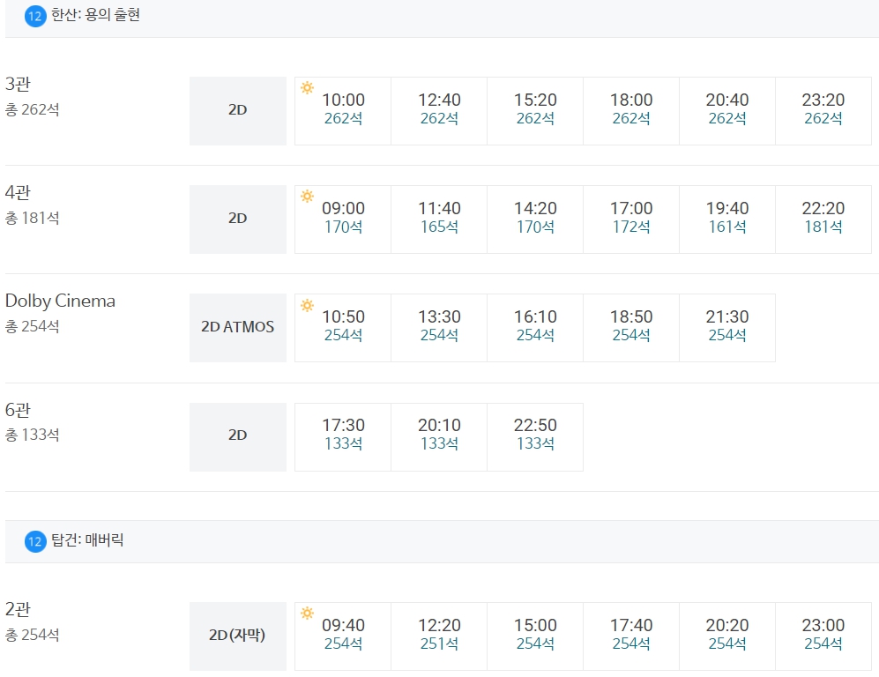
Task: Select the 23:20 showing with 262 seats
Action: point(823,111)
